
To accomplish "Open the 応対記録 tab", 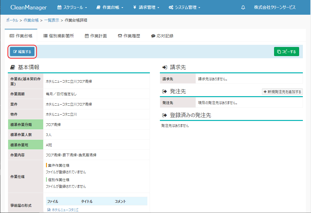I will [x=162, y=36].
